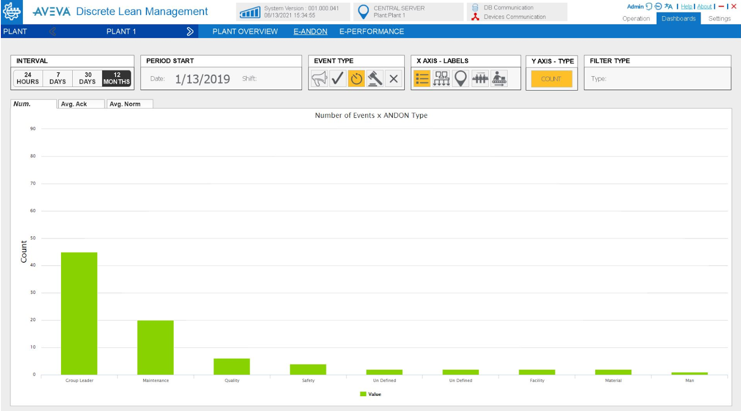The image size is (741, 411).
Task: Go to next plant with right chevron
Action: point(190,31)
